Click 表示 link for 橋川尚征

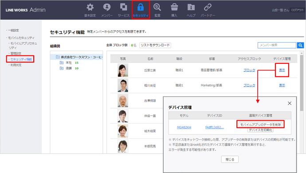(282, 85)
